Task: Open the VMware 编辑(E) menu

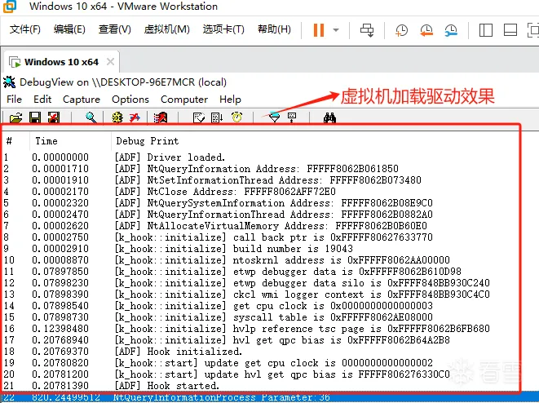Action: click(69, 29)
